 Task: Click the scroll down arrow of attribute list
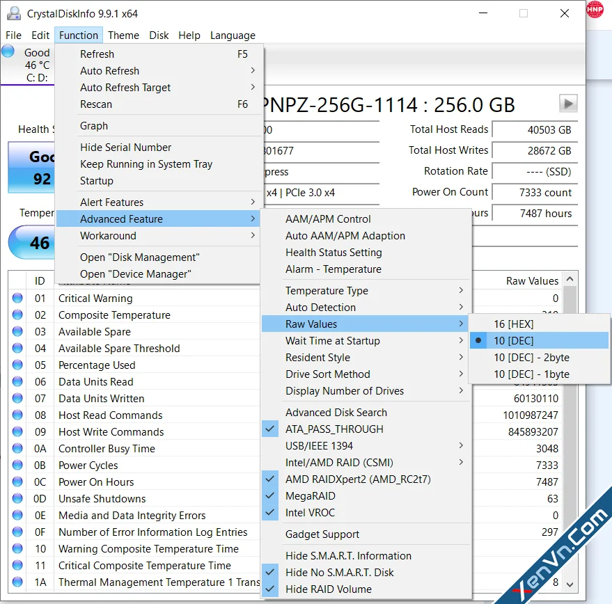[x=570, y=584]
